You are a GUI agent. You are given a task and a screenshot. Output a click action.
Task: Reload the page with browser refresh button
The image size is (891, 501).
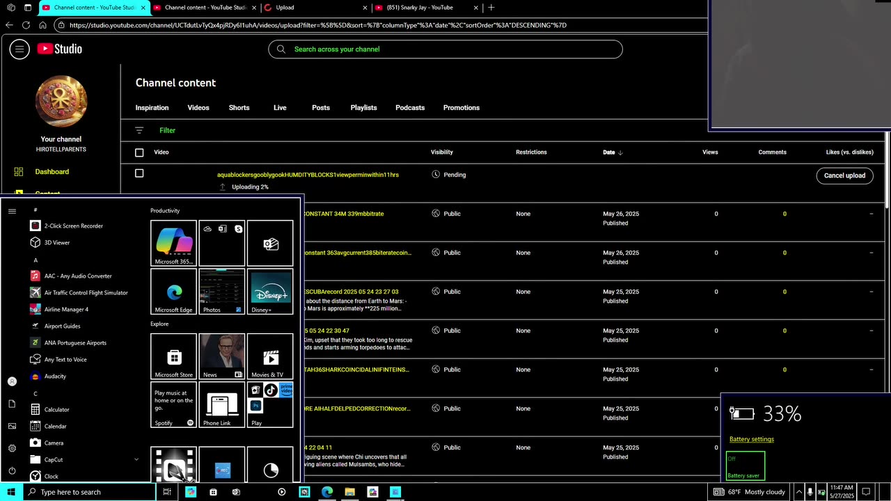26,25
